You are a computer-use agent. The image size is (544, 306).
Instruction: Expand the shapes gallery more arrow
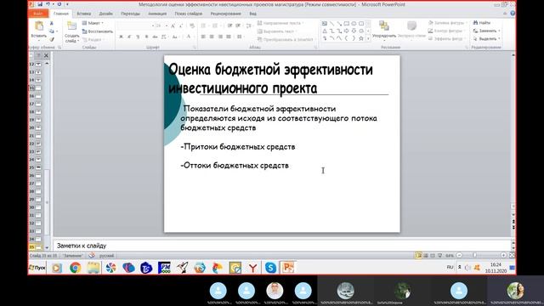coord(368,39)
